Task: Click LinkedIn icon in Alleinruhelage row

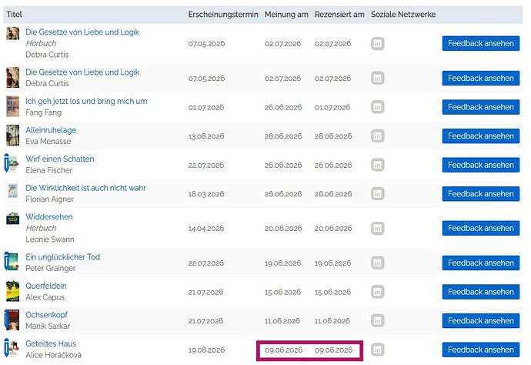Action: (377, 136)
